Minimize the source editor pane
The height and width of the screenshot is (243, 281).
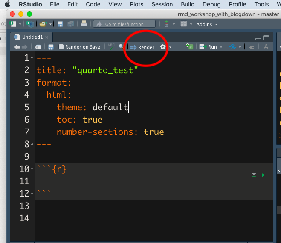(258, 39)
